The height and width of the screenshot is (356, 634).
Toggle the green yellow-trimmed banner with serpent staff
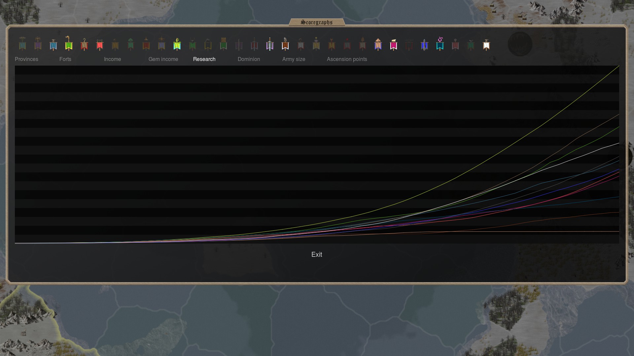pos(69,43)
